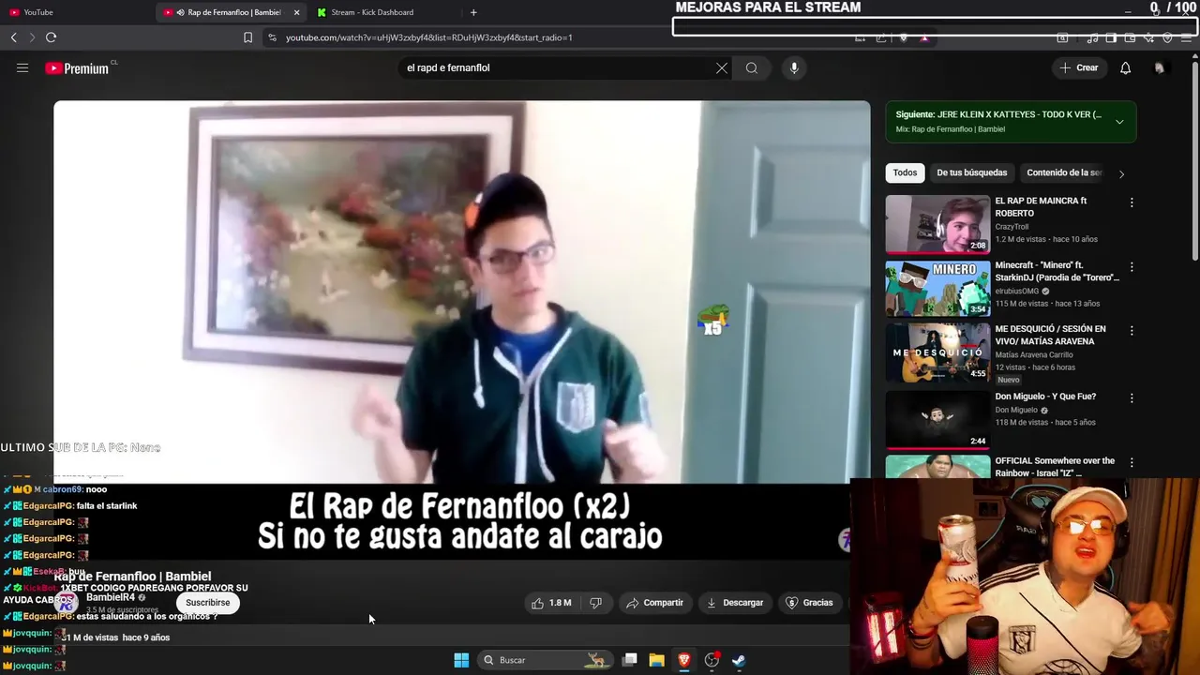Open the Brave Wallet icon in the toolbar
The width and height of the screenshot is (1200, 675).
[x=1130, y=37]
